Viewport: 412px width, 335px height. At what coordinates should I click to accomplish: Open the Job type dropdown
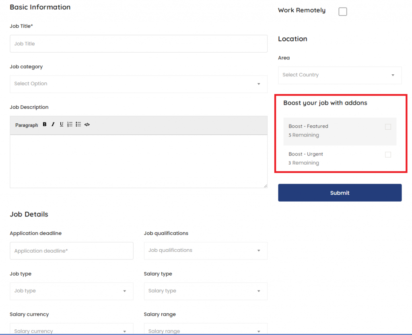coord(71,291)
